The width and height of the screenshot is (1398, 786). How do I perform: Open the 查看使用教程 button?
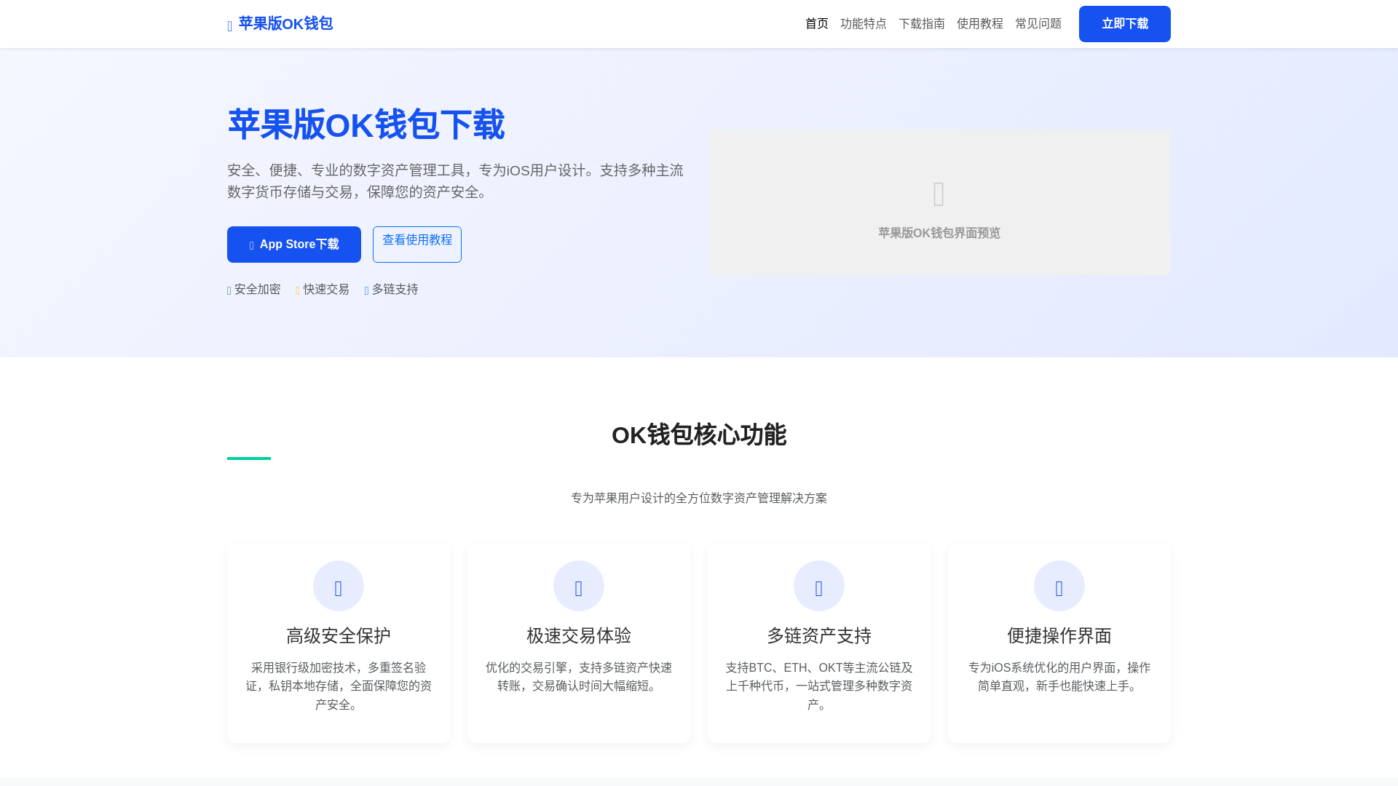point(417,245)
